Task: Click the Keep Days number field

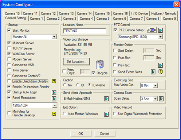Action: point(85,72)
